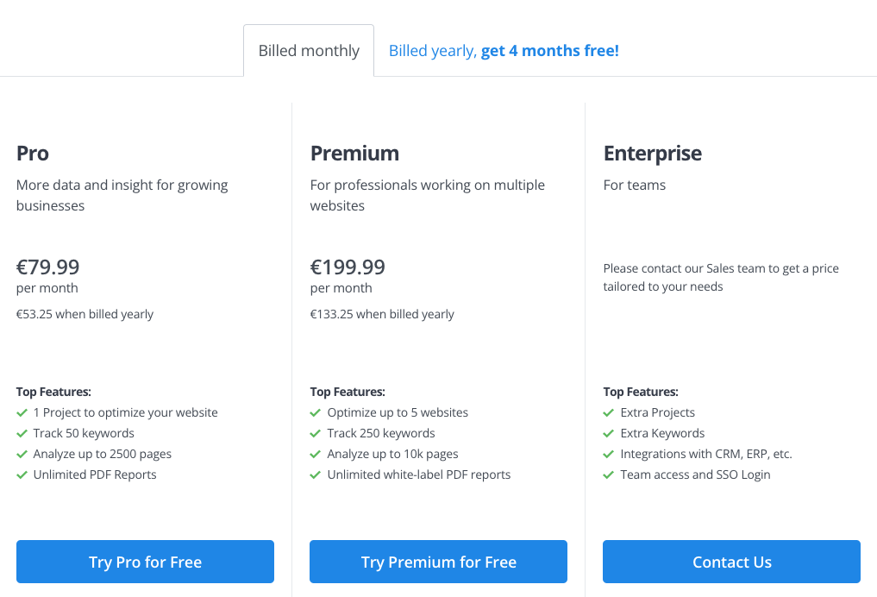Viewport: 877px width, 597px height.
Task: Select the Enterprise plan heading
Action: tap(652, 154)
